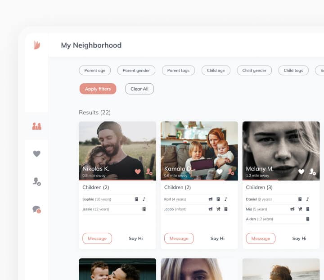Click the My Neighborhood page title
This screenshot has height=280, width=324.
point(91,45)
